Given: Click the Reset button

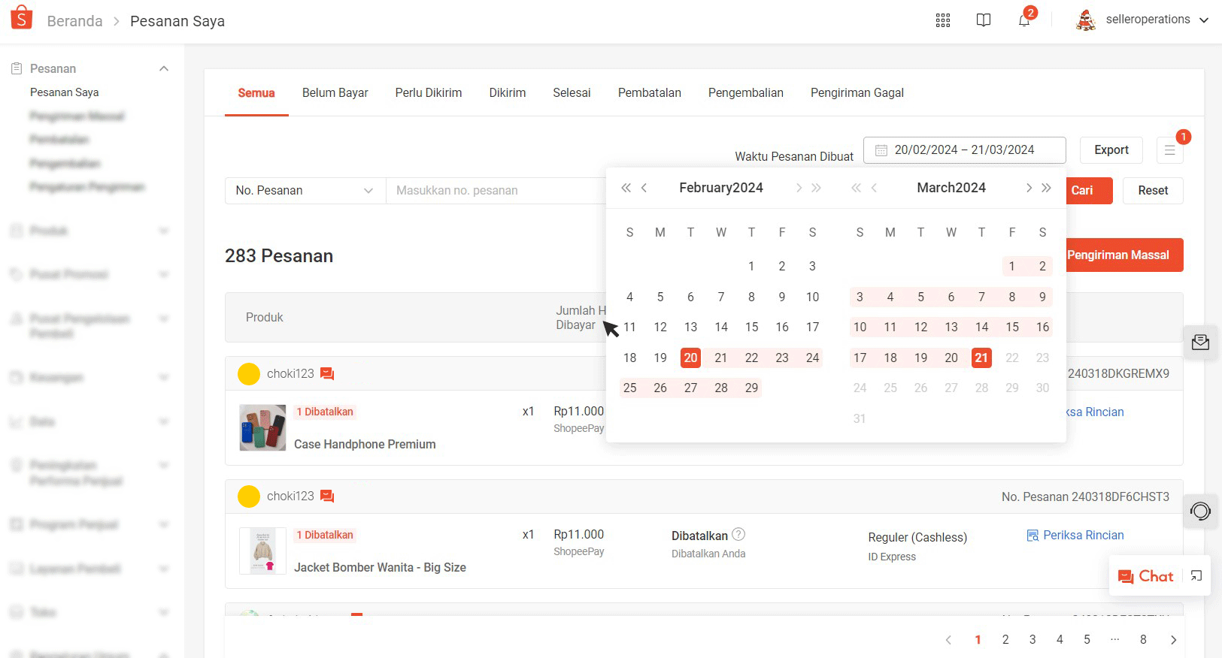Looking at the screenshot, I should pos(1152,191).
